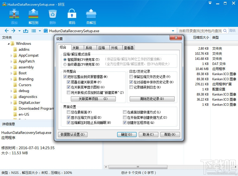Image resolution: width=238 pixels, height=176 pixels.
Task: Select 智能限制CPU使用率 radio option
Action: click(x=65, y=60)
